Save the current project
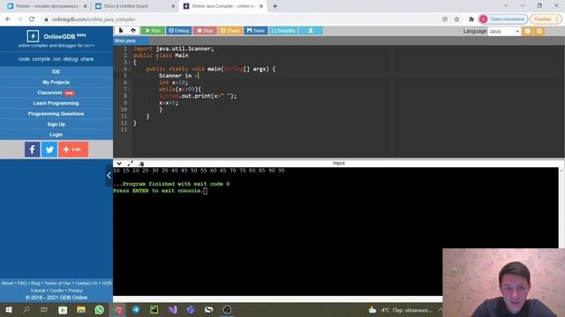Screen dimensions: 565x317 pos(256,31)
